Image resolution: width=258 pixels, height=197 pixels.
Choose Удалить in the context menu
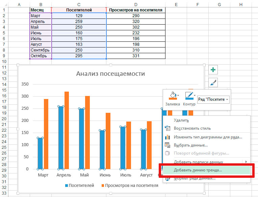[181, 120]
